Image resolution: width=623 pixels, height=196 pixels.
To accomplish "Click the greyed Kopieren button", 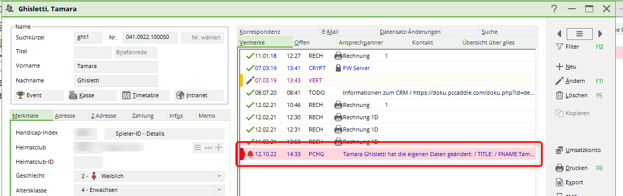I will point(572,113).
